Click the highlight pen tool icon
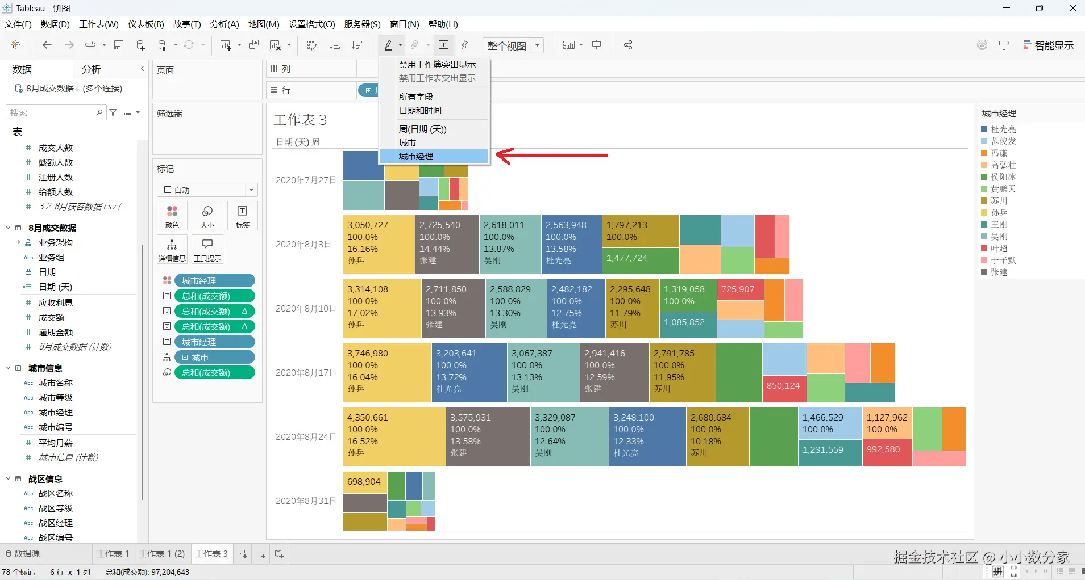 (x=388, y=45)
